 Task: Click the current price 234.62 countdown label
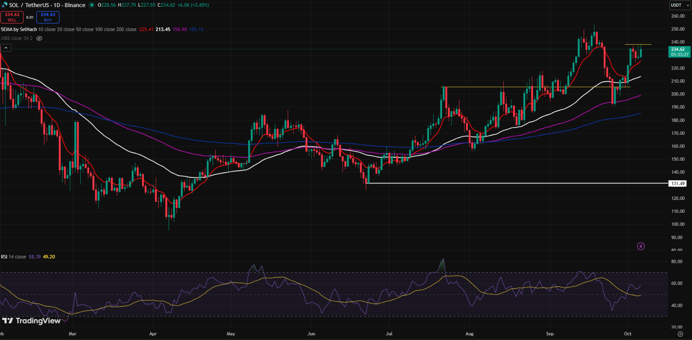pos(679,52)
